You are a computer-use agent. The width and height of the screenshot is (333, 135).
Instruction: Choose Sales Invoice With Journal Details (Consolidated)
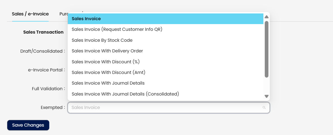pyautogui.click(x=125, y=94)
